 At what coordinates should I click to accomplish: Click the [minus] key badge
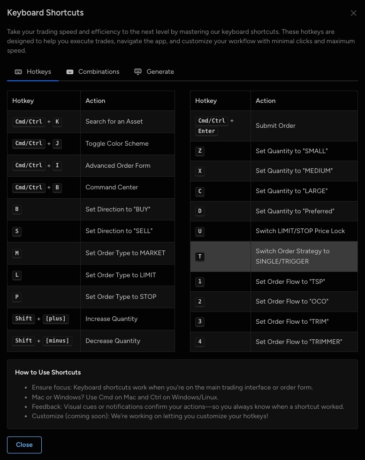(57, 341)
